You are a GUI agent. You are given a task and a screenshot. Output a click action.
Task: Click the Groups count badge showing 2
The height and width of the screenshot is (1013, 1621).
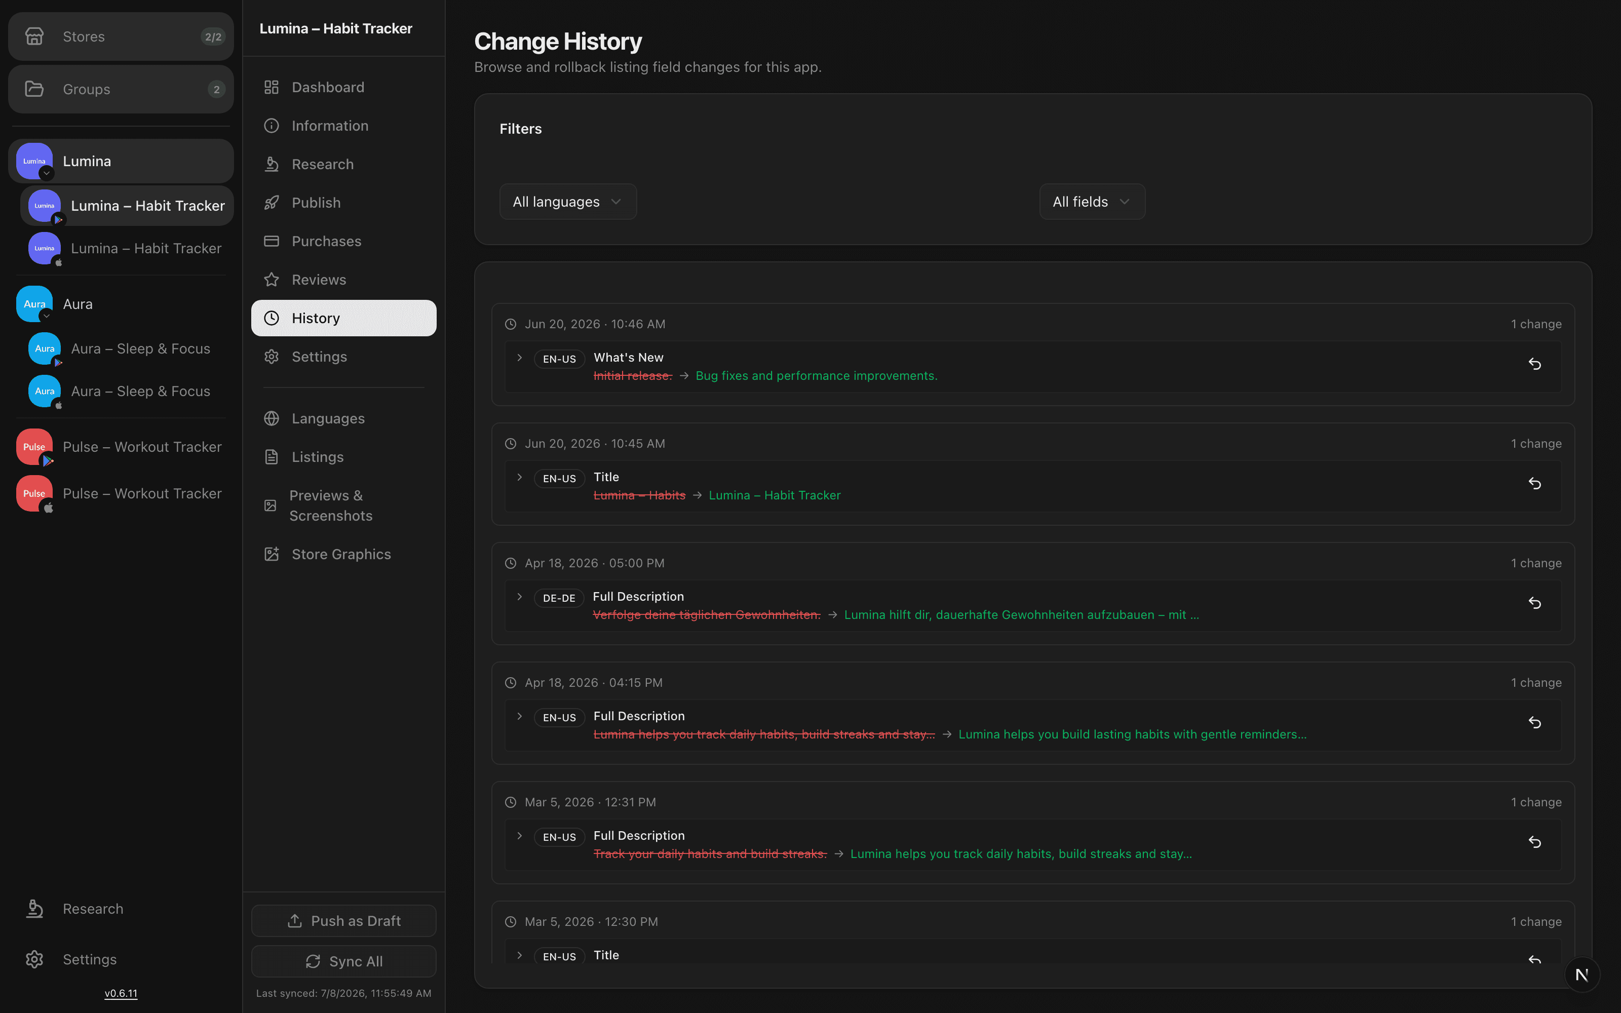point(216,89)
